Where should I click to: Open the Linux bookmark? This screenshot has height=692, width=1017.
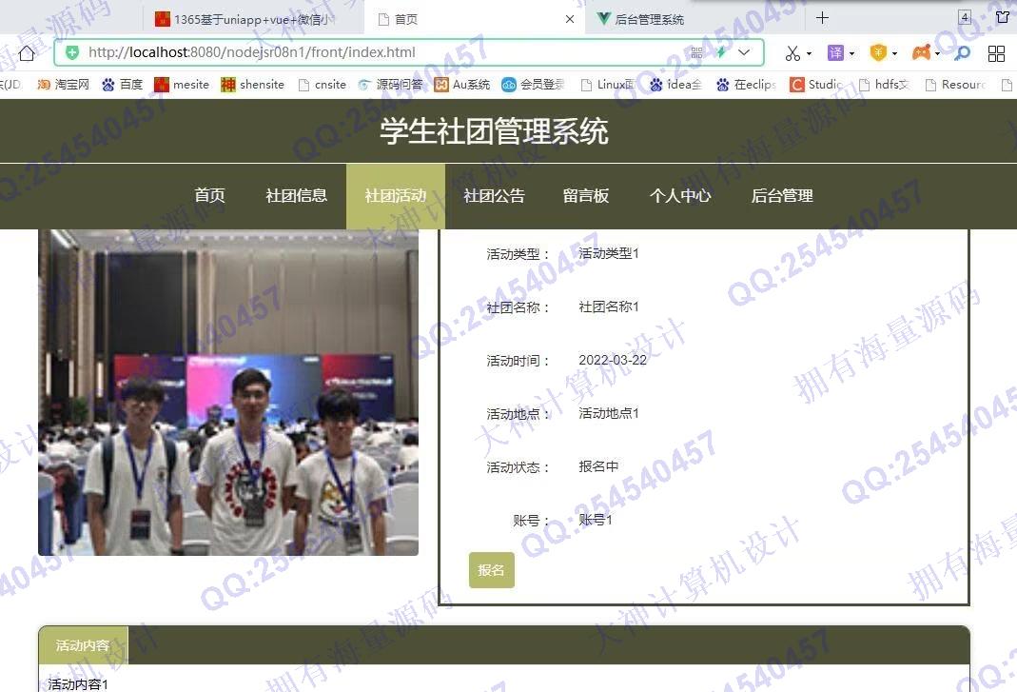point(608,85)
